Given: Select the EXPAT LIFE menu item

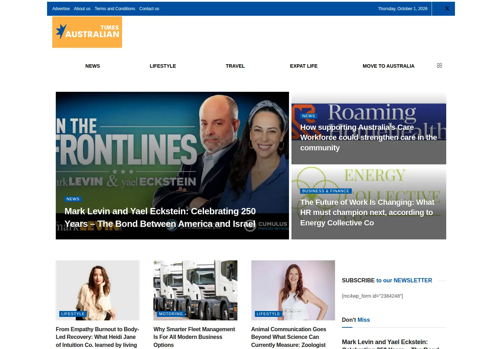Looking at the screenshot, I should pos(304,66).
